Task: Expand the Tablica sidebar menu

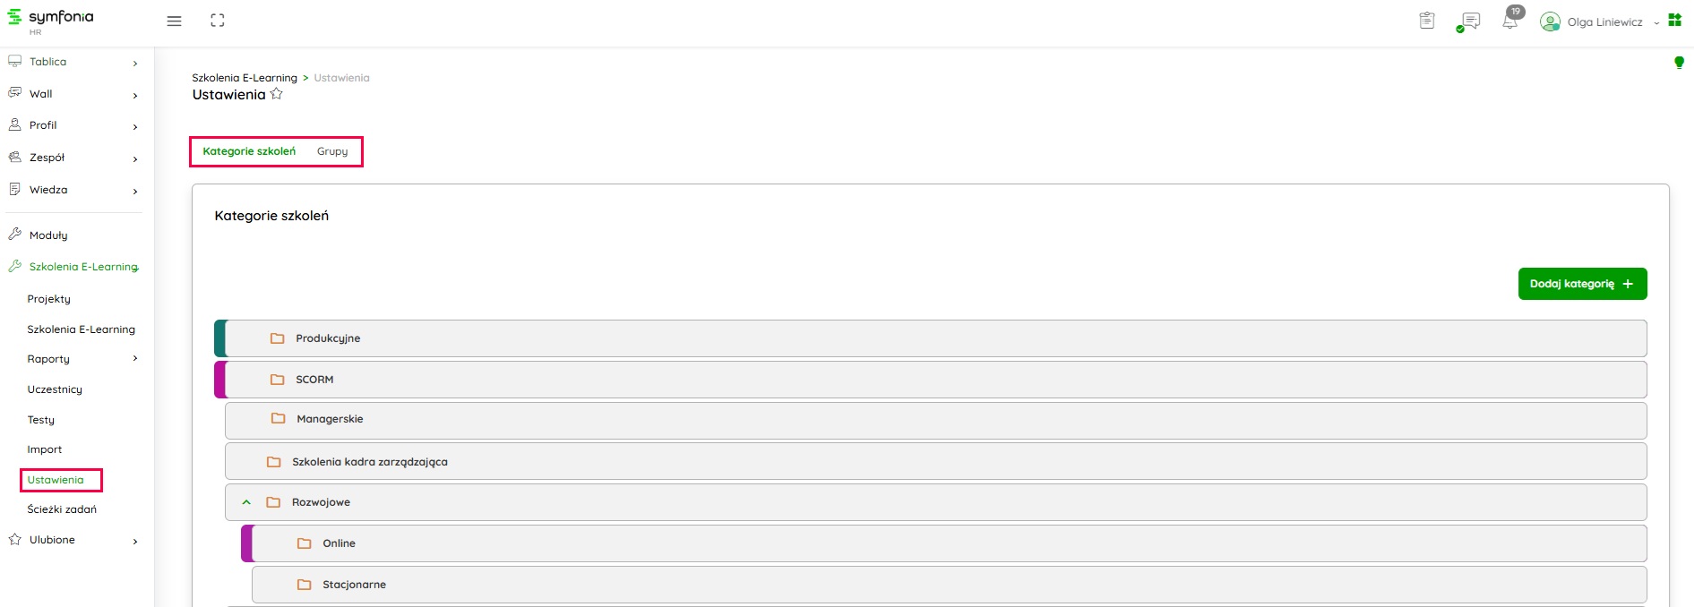Action: point(134,63)
